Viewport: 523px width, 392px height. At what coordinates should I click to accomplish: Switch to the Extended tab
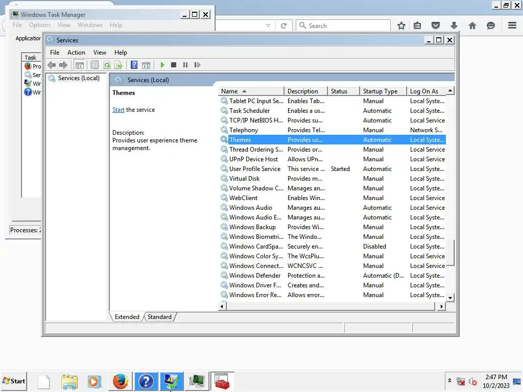click(x=127, y=317)
